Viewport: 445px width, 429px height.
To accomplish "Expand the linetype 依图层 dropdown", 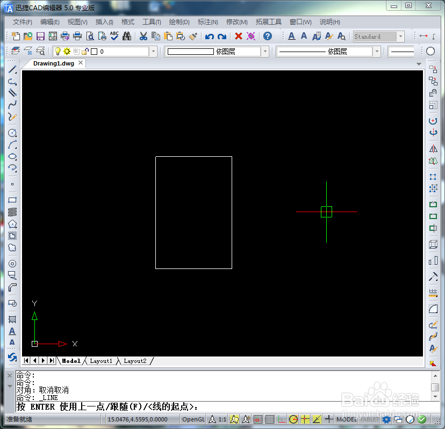I will (377, 52).
